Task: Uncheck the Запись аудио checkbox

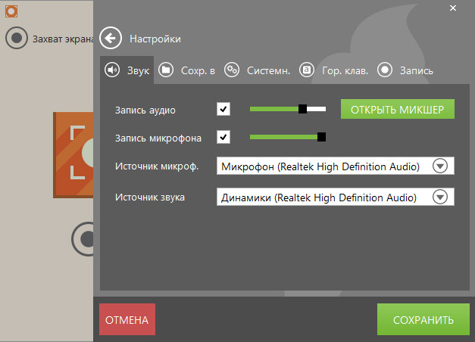Action: pos(223,109)
